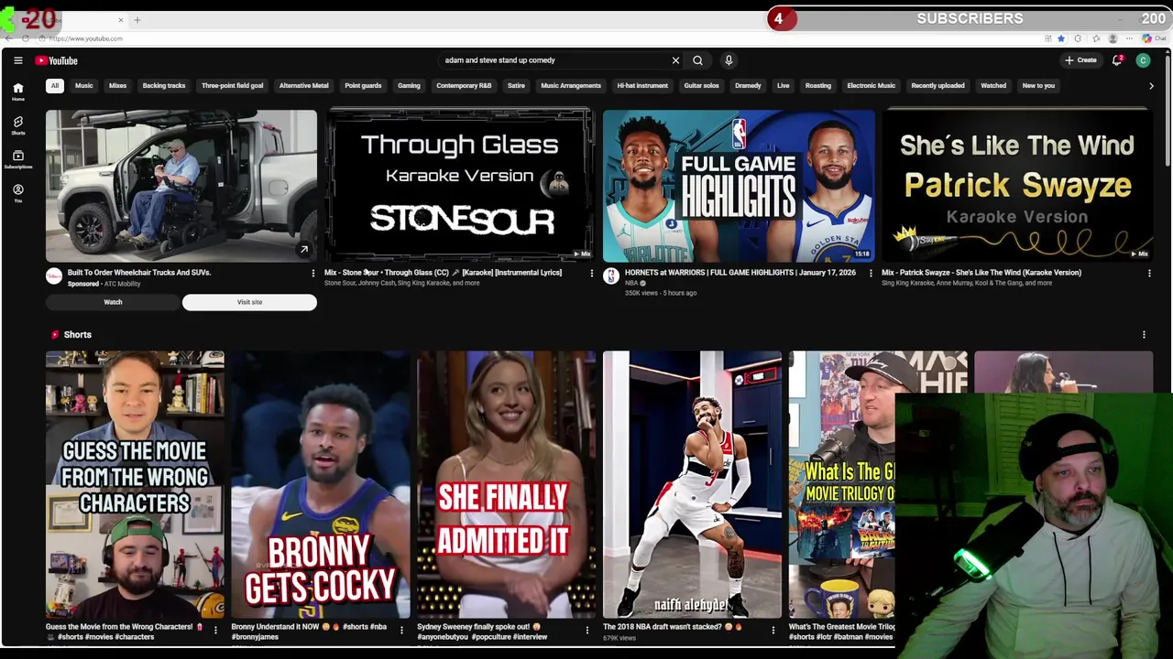Select the Watched filter chip

tap(993, 86)
